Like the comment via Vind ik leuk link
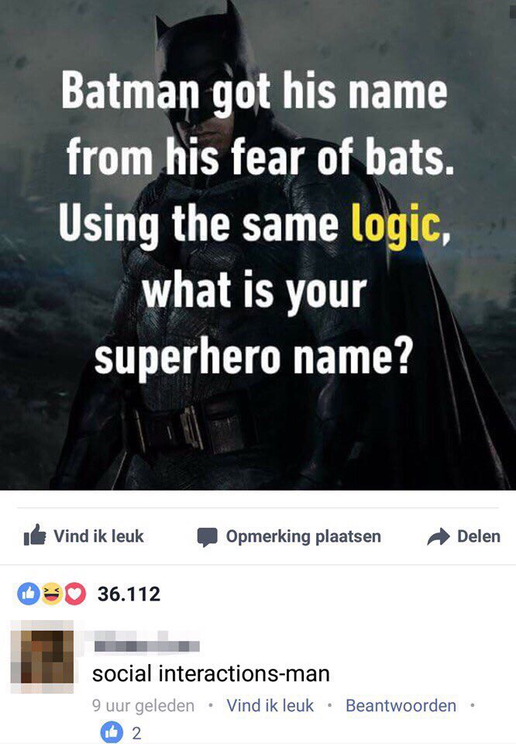Screen dimensions: 516x744 tap(270, 705)
